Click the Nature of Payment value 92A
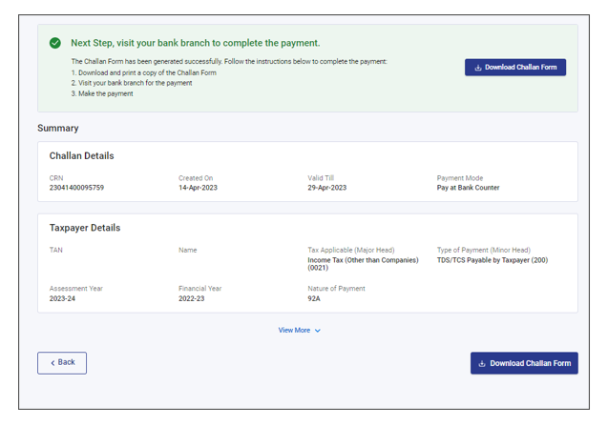Viewport: 608px width, 426px height. point(315,298)
